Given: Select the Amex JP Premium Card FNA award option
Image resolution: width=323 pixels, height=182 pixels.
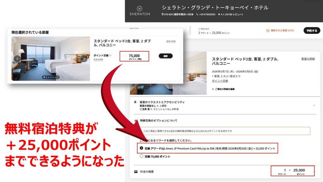Looking at the screenshot, I should 141,148.
